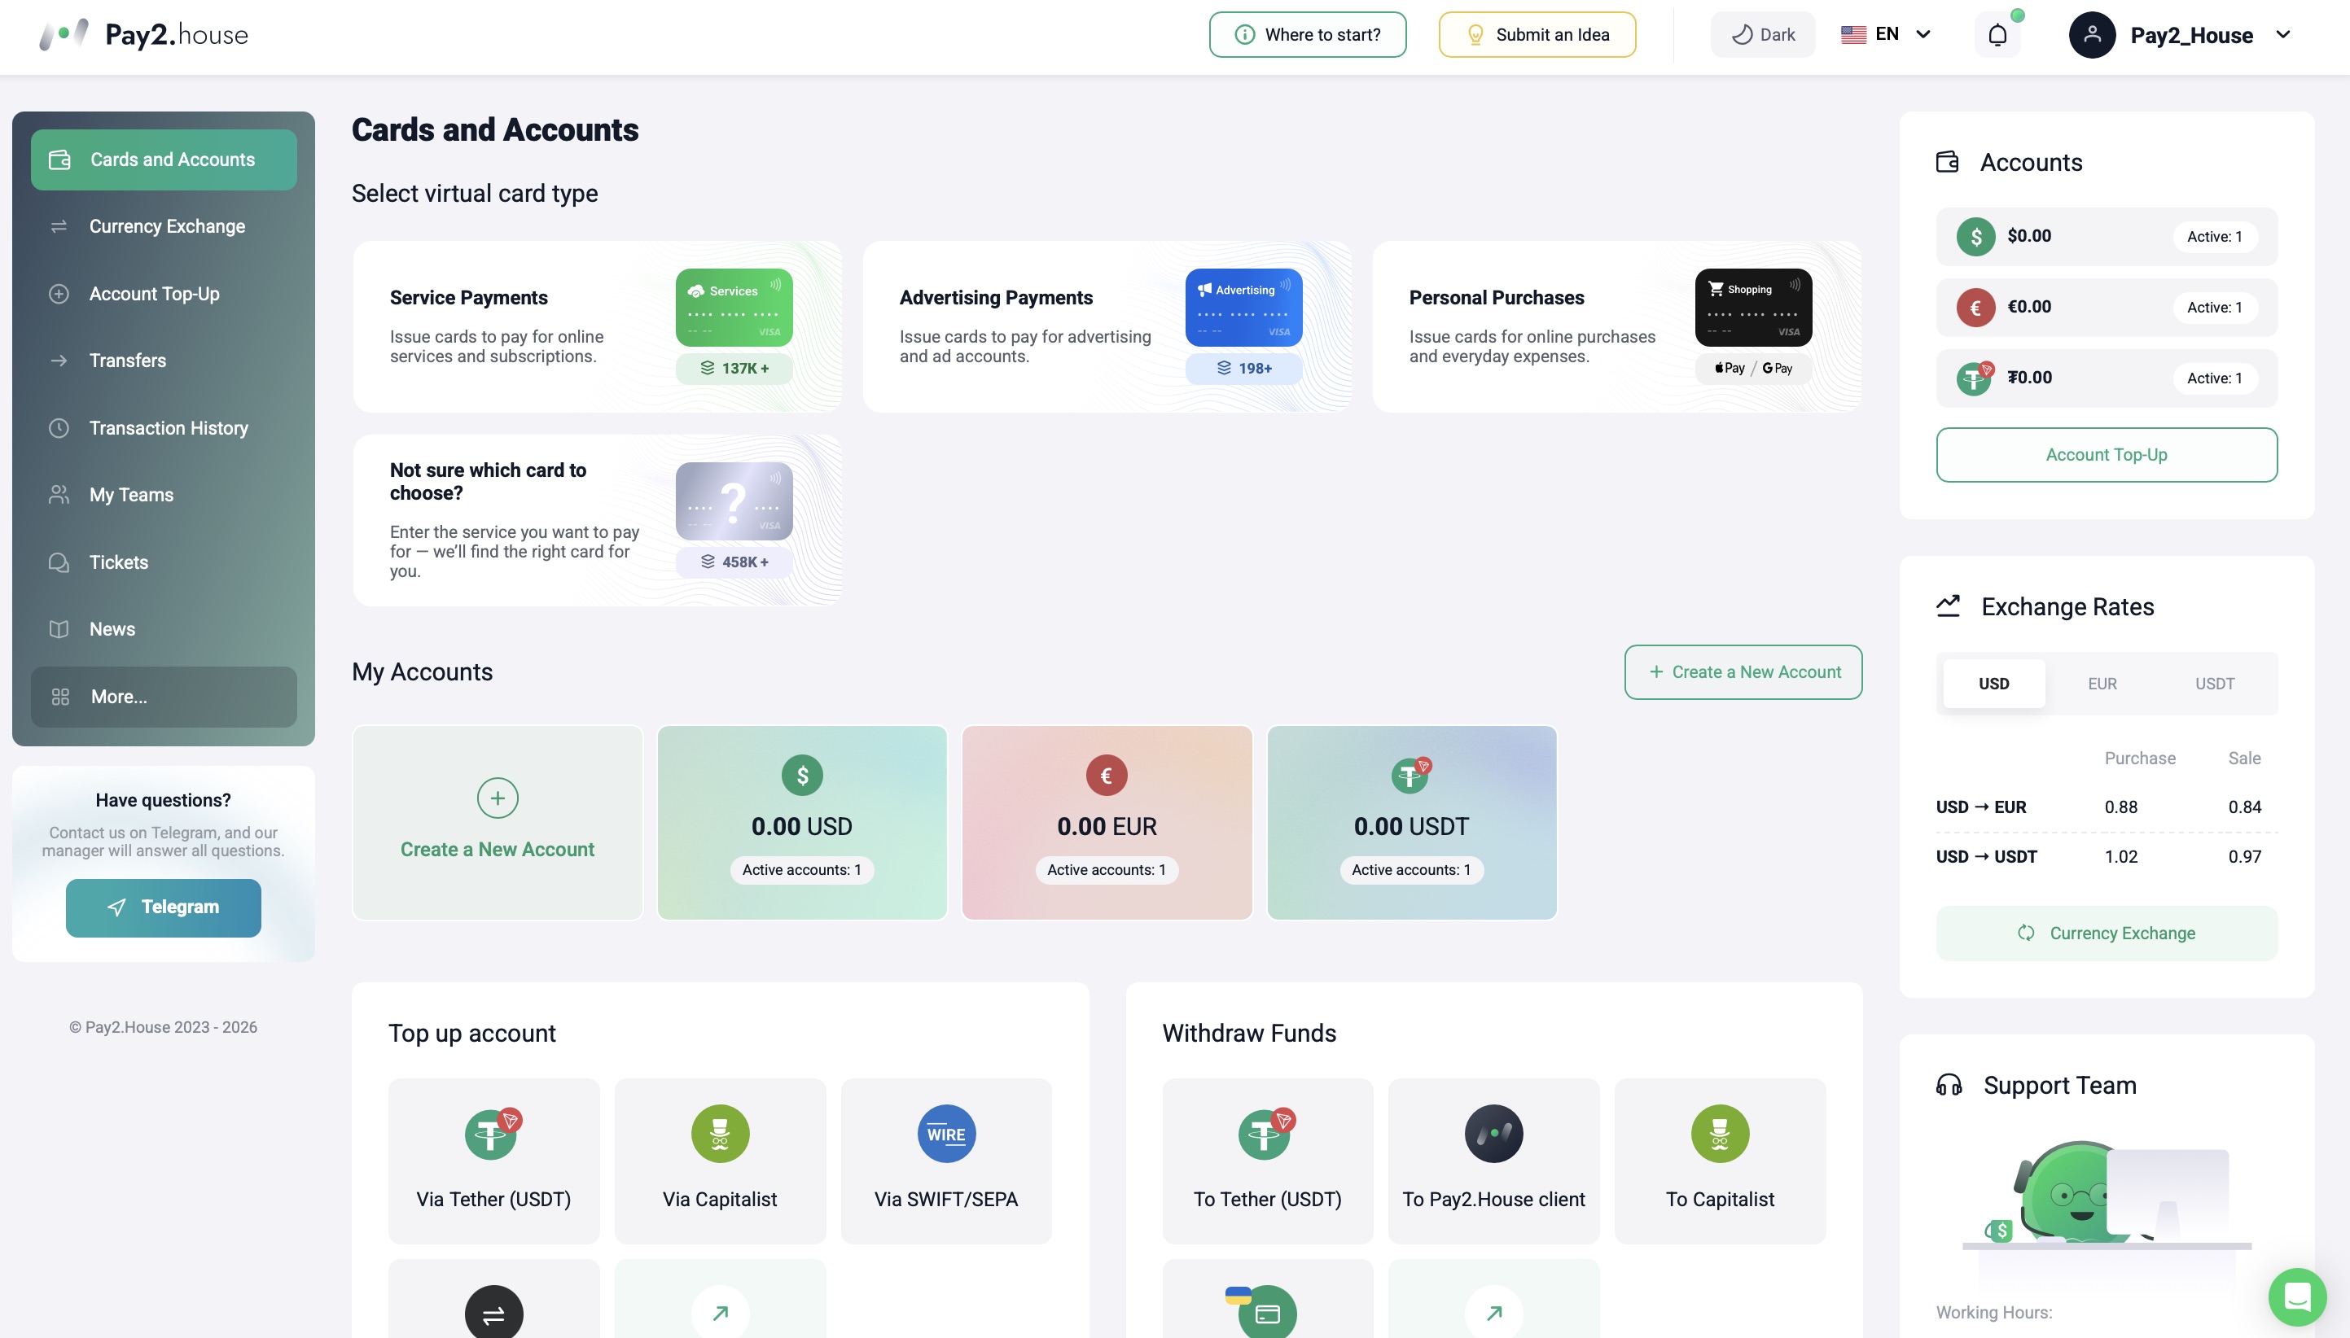Click the To Pay2.House client icon
Viewport: 2350px width, 1338px height.
(1493, 1133)
